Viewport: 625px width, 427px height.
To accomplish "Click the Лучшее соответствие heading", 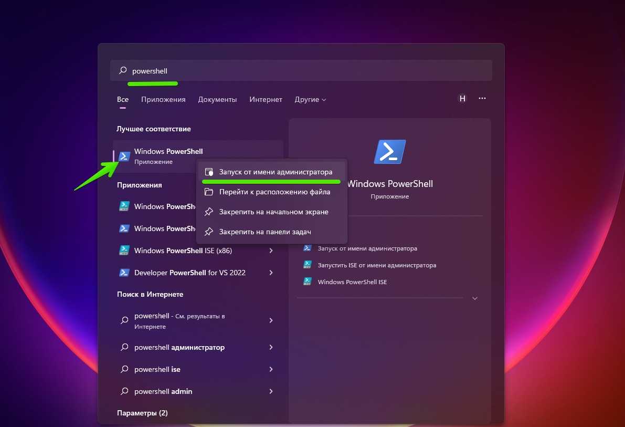I will pyautogui.click(x=153, y=129).
